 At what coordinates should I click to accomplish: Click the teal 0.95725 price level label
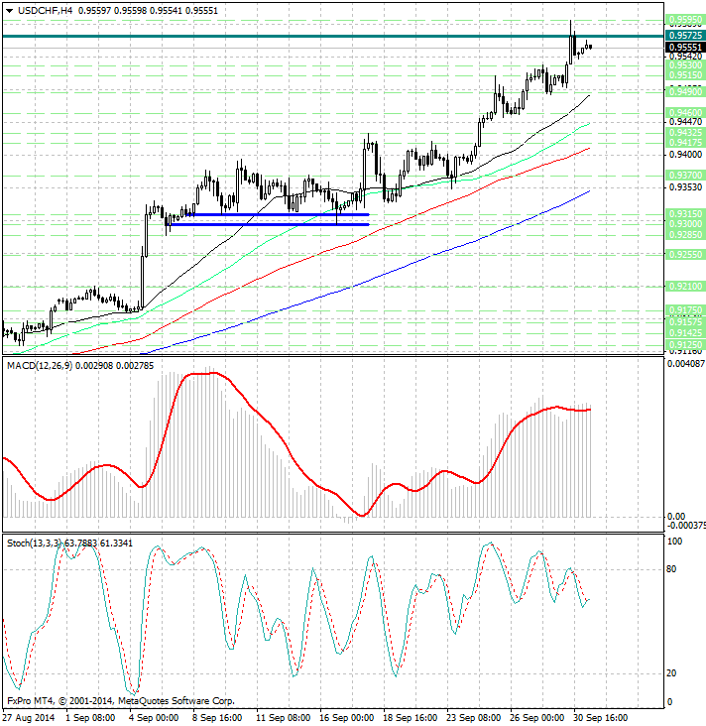coord(685,36)
